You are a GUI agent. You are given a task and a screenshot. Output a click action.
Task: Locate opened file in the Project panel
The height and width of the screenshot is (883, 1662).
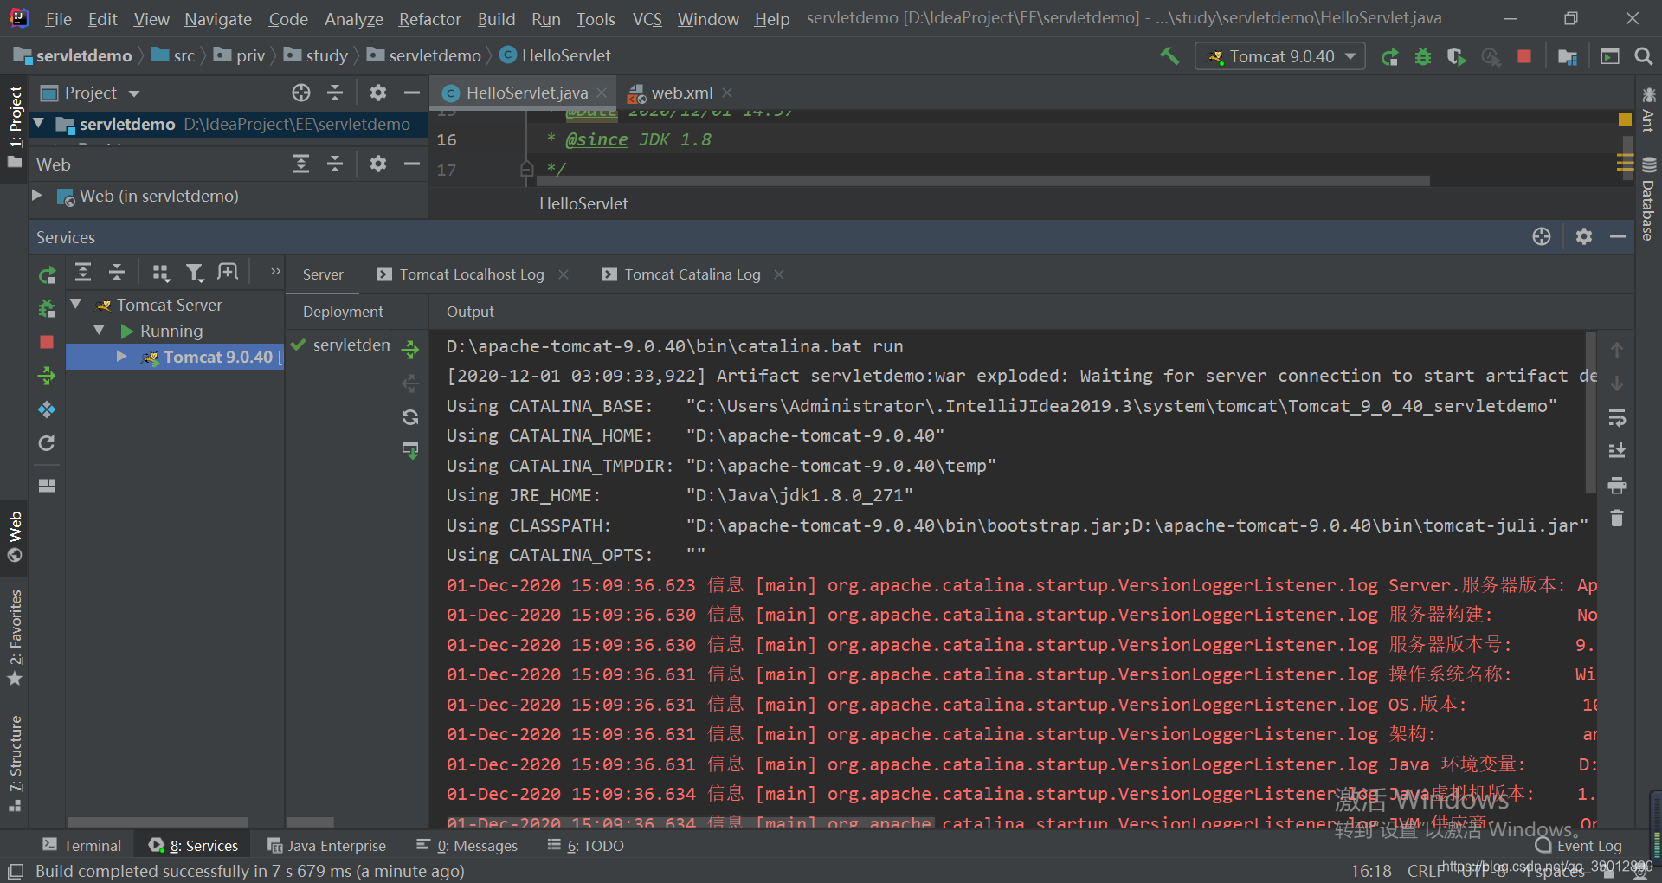click(301, 93)
